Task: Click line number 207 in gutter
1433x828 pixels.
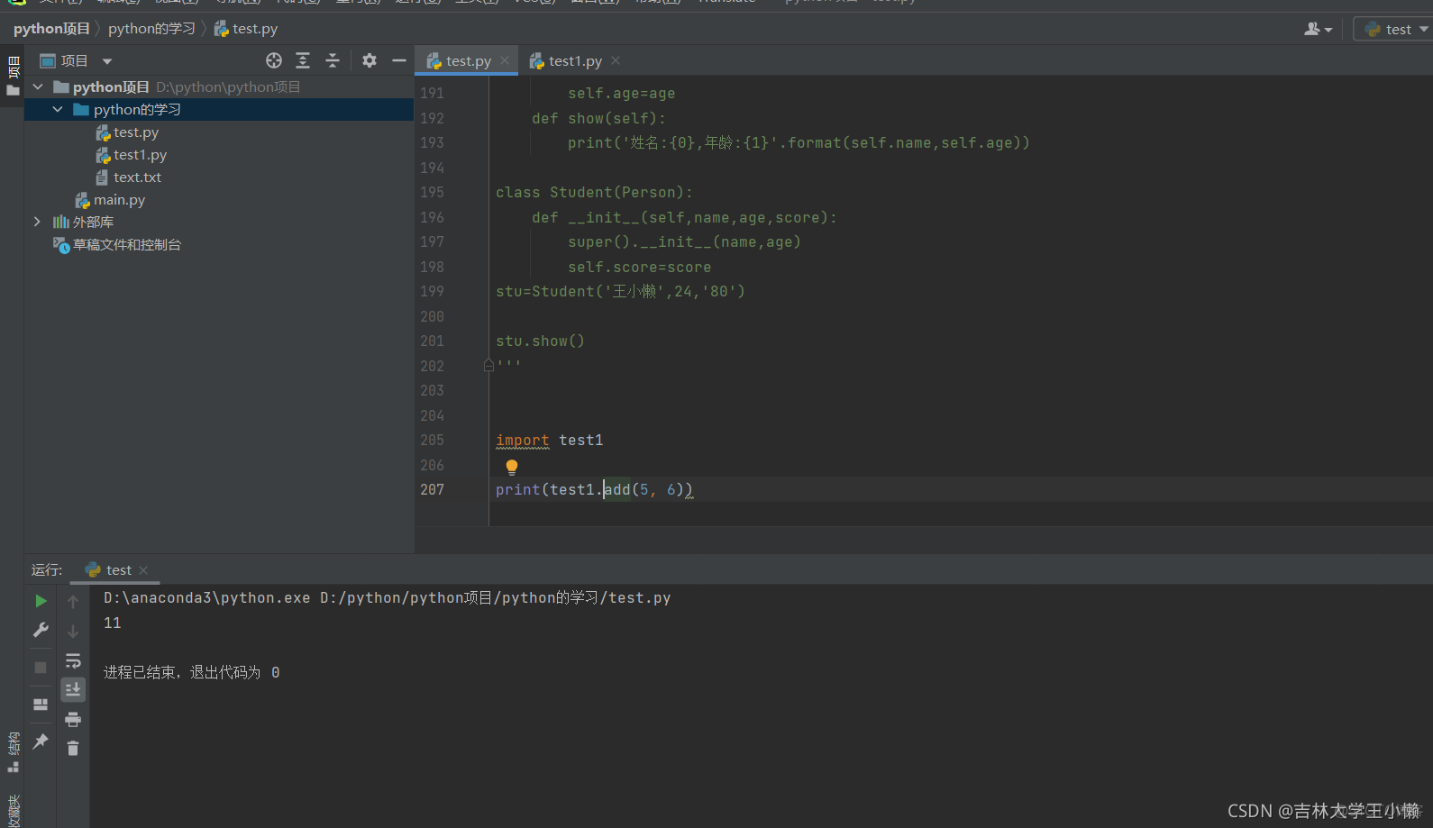Action: (433, 489)
